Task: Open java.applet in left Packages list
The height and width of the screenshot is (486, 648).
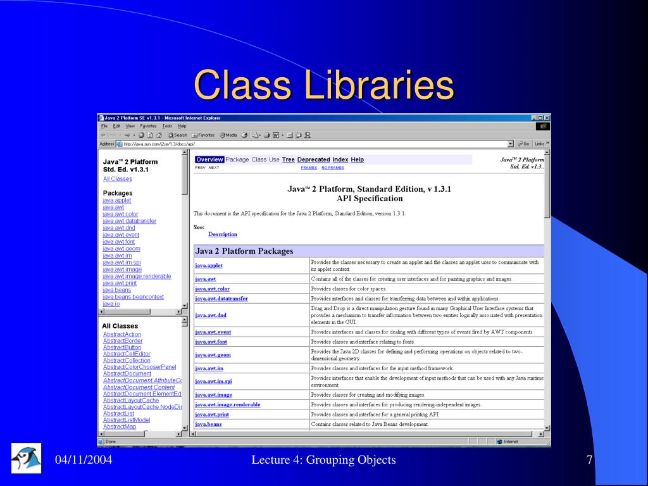Action: click(117, 201)
